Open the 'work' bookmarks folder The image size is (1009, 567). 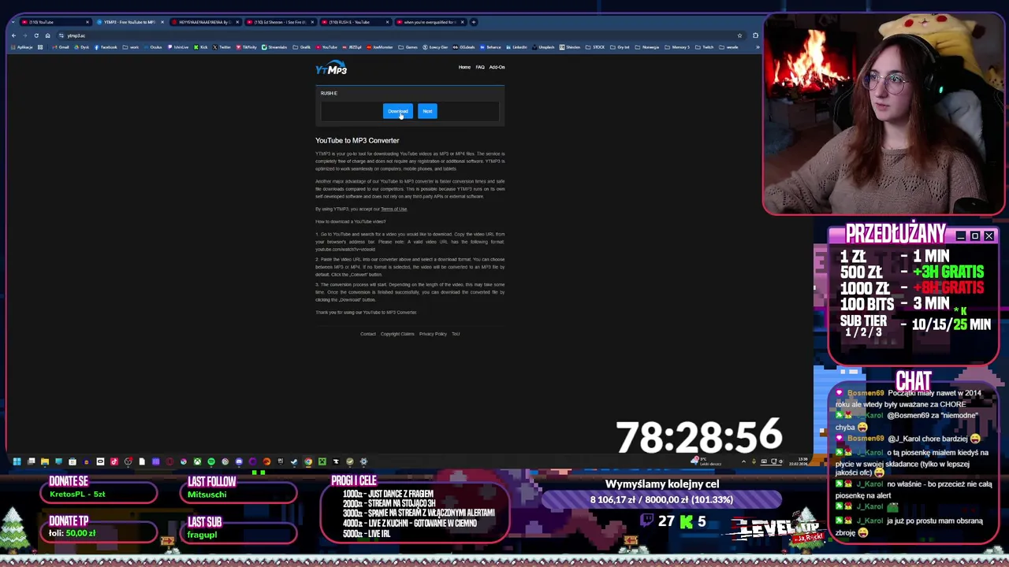click(131, 47)
